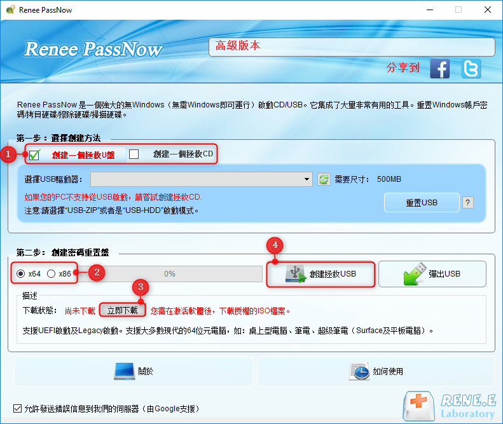Select the x64 radio button
This screenshot has height=424, width=503.
click(20, 273)
